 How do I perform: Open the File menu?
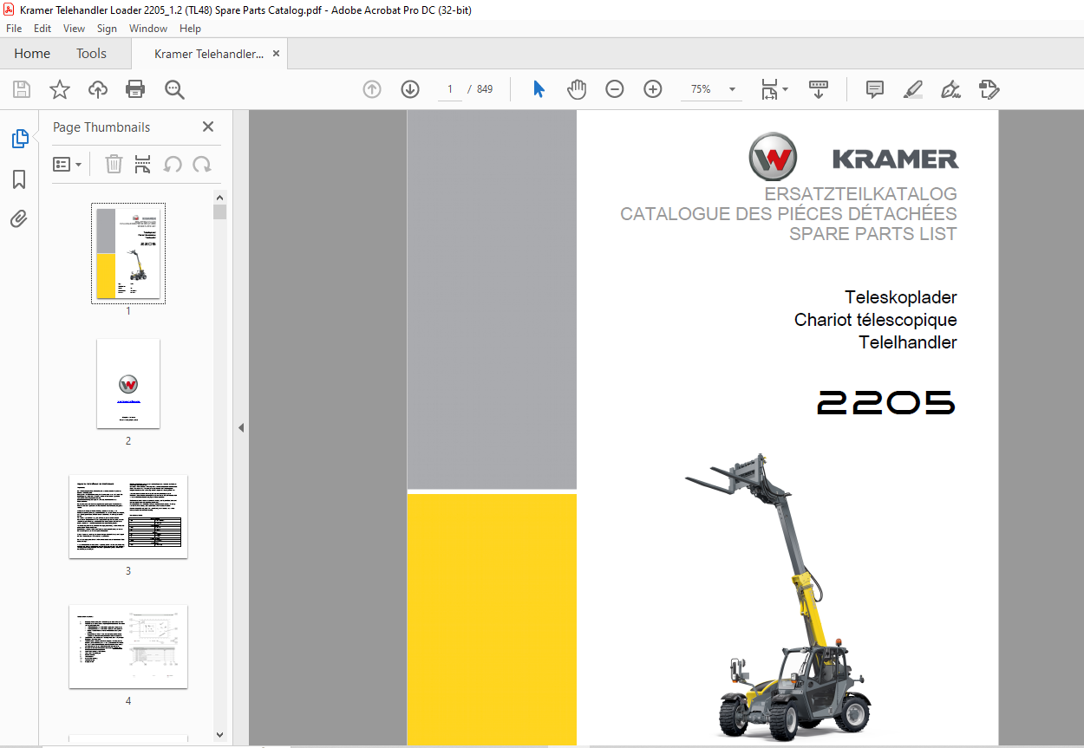click(14, 29)
